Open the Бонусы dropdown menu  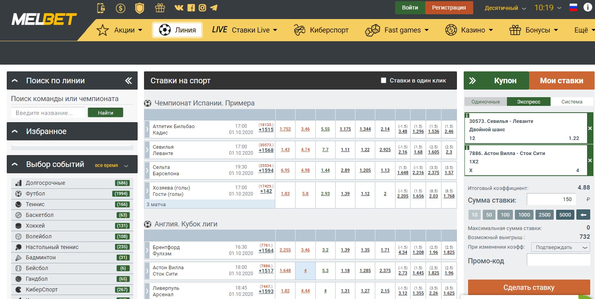[x=534, y=30]
